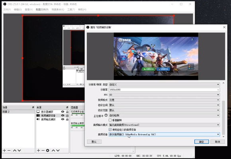Open the 视频格式 dropdown
The height and width of the screenshot is (159, 231).
pyautogui.click(x=164, y=100)
